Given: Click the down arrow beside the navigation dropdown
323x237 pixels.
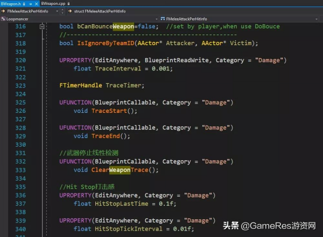Looking at the screenshot, I should tap(62, 13).
